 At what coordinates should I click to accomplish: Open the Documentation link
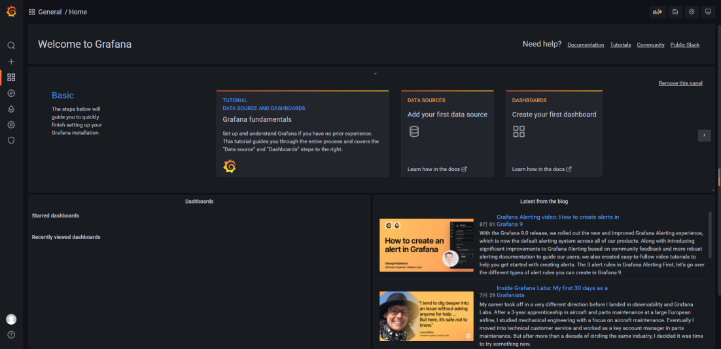pos(586,45)
